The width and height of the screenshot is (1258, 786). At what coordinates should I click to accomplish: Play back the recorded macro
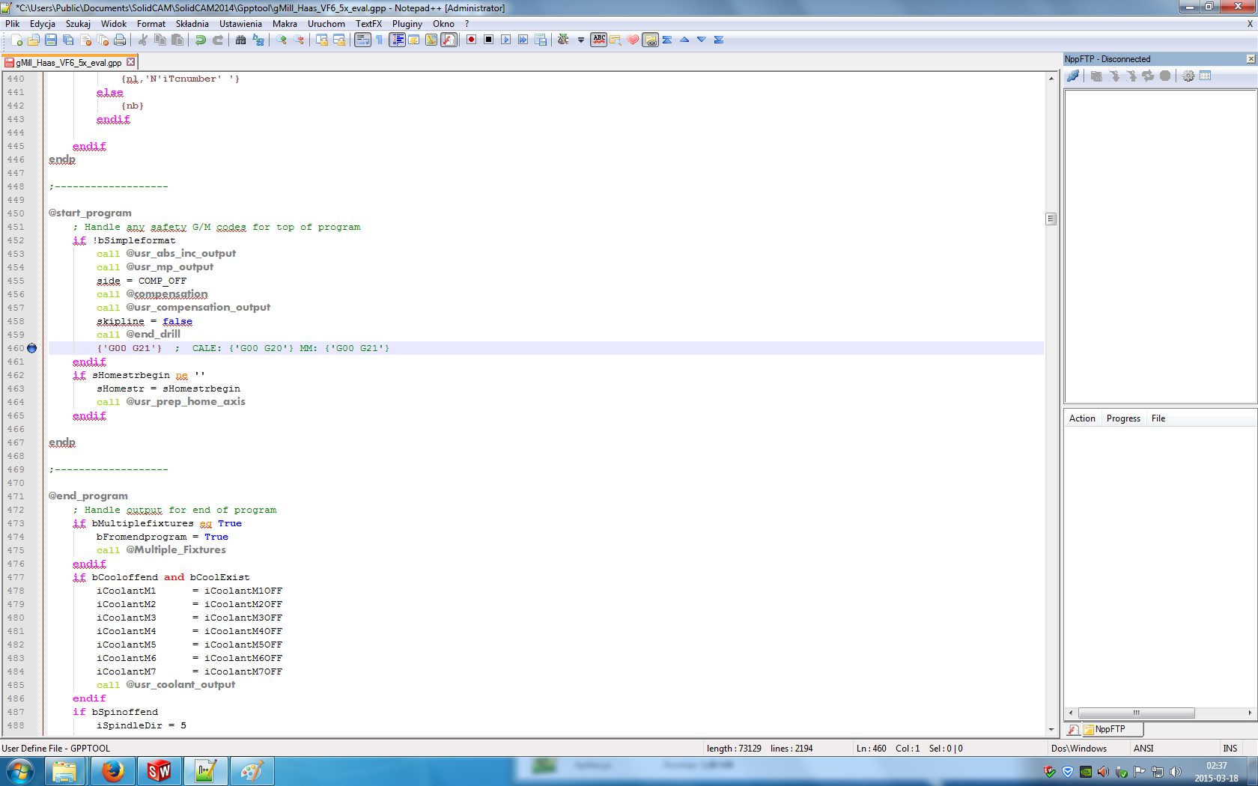pyautogui.click(x=506, y=40)
